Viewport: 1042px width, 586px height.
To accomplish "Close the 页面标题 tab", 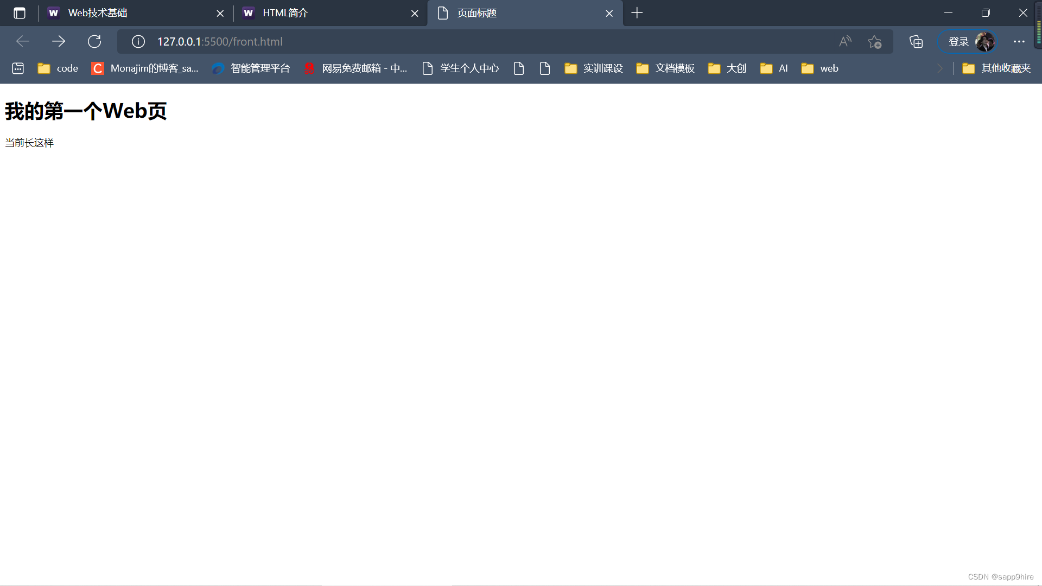I will (x=609, y=14).
